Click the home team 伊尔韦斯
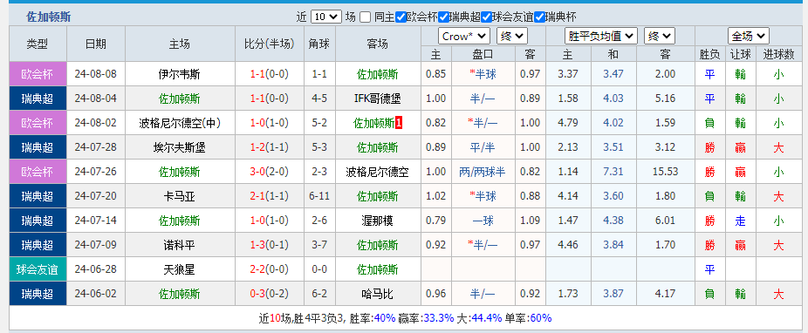 pos(180,74)
